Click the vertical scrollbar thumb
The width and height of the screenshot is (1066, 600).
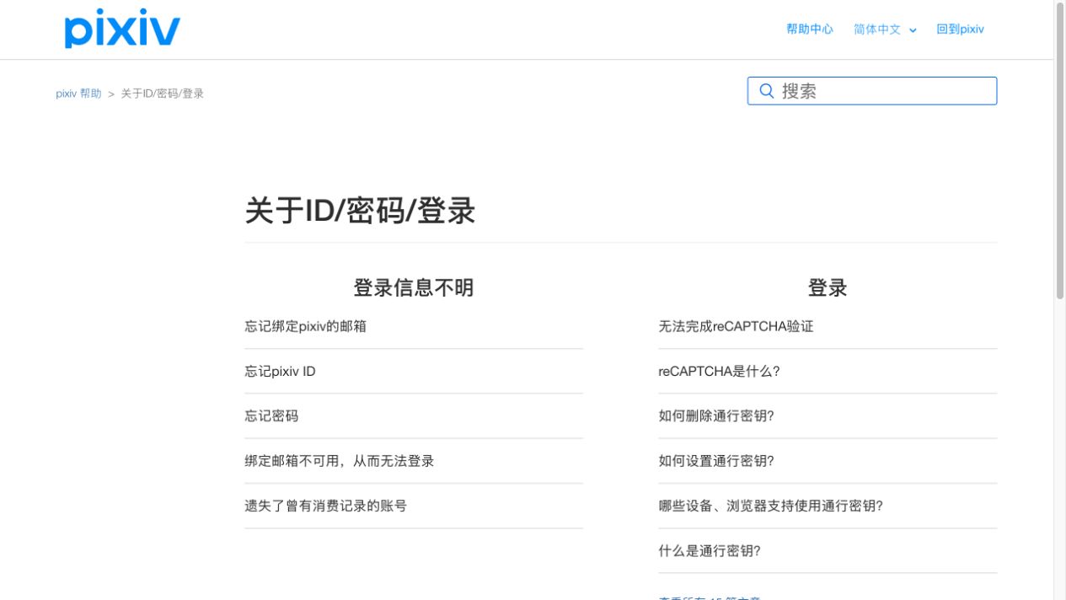point(1060,152)
